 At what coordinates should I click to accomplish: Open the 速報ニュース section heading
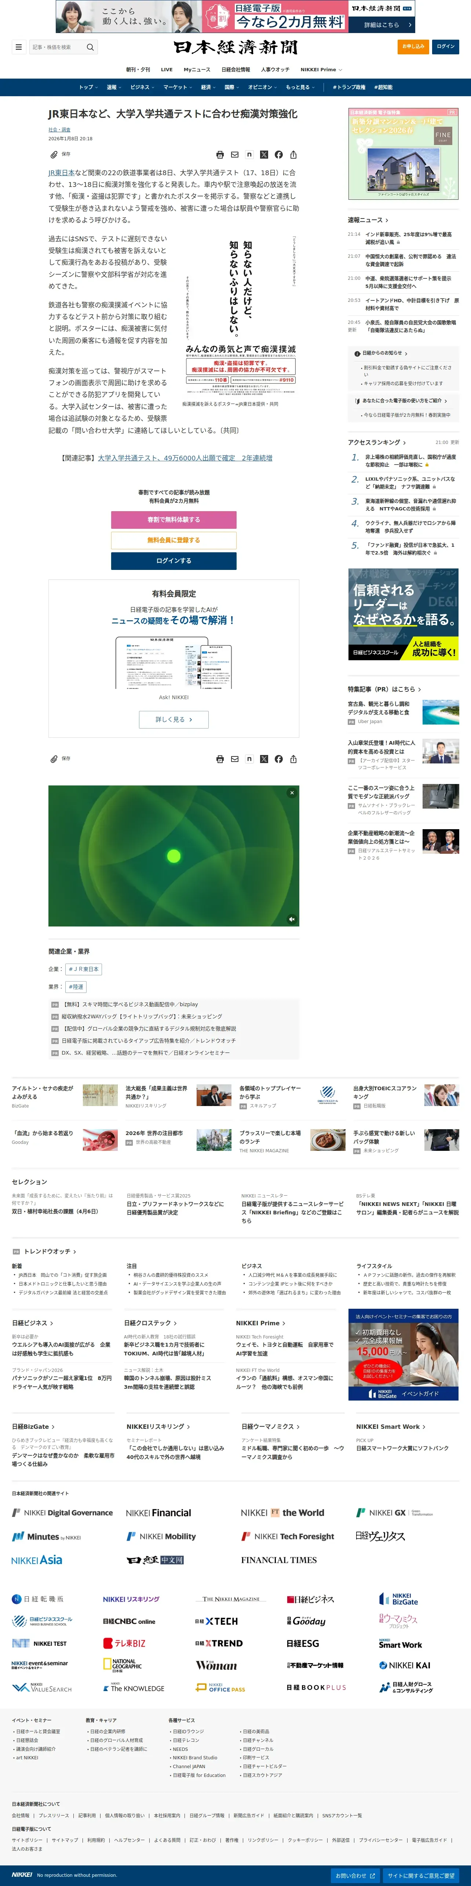(368, 220)
